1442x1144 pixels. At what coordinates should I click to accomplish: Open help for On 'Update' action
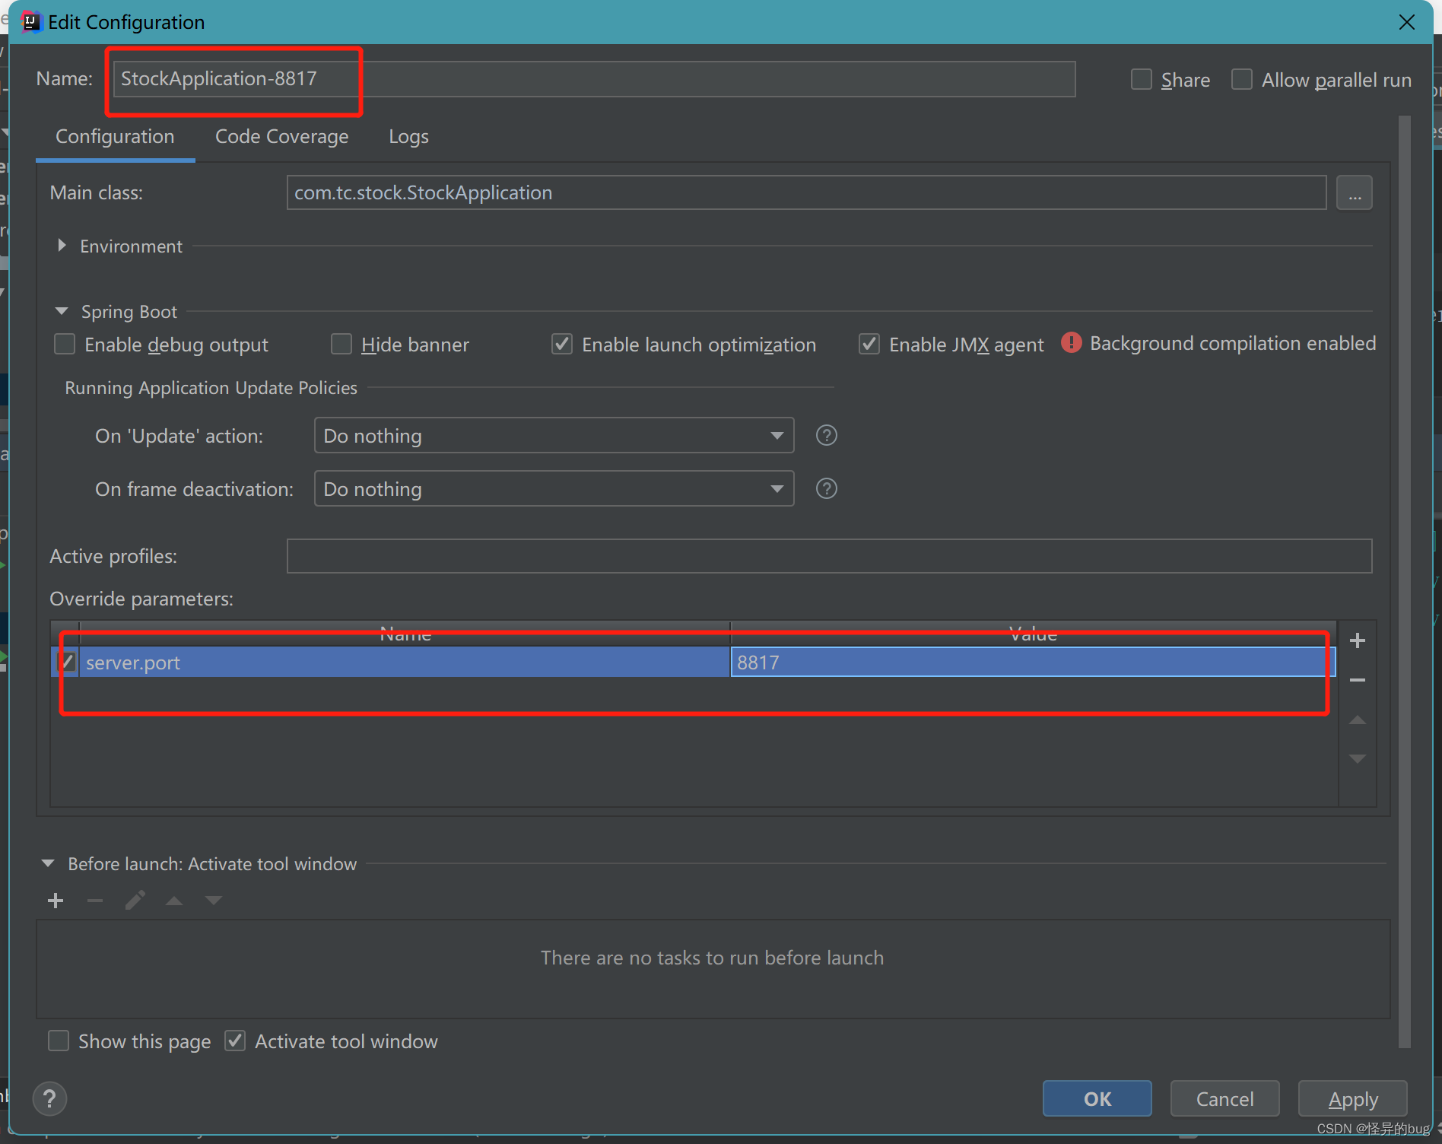coord(826,435)
